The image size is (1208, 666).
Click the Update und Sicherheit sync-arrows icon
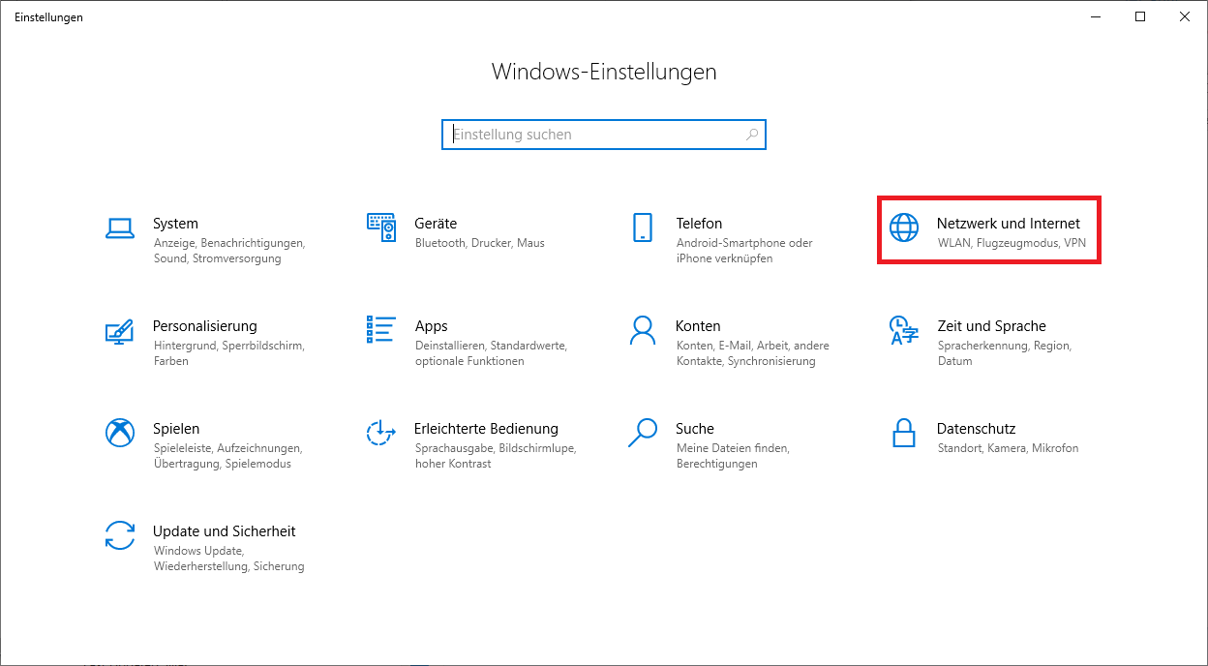click(x=119, y=535)
